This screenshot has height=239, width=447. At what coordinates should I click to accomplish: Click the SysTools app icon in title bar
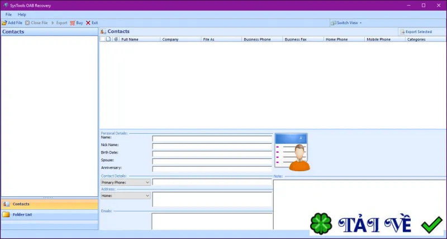(6, 5)
